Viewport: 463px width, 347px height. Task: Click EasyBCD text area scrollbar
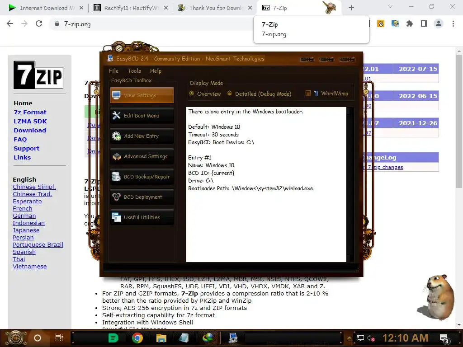(350, 184)
